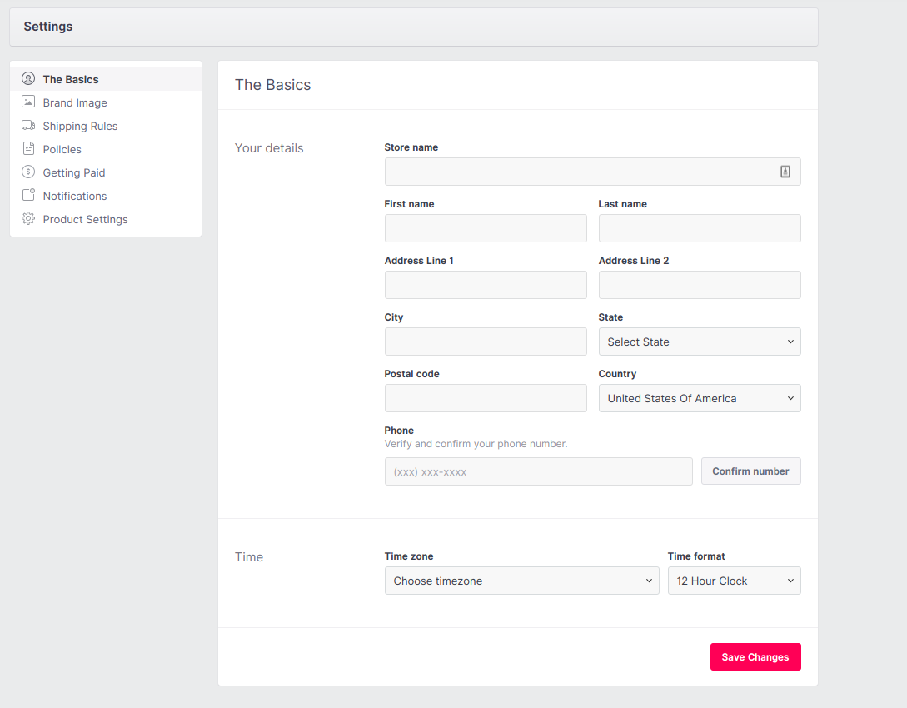907x708 pixels.
Task: Click the Getting Paid dollar icon
Action: [x=28, y=172]
